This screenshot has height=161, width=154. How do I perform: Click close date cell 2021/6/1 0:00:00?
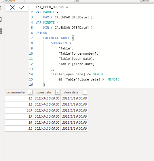pyautogui.click(x=74, y=122)
